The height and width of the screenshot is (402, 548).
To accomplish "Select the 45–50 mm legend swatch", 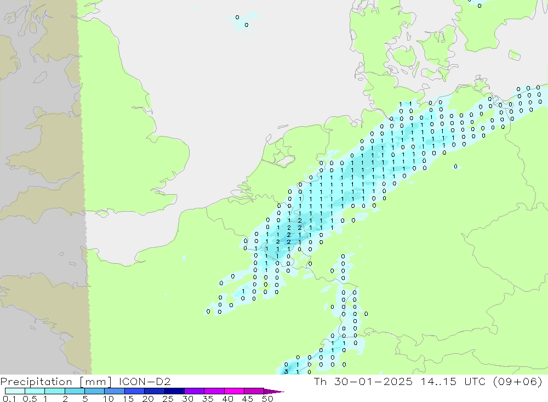I will point(254,391).
